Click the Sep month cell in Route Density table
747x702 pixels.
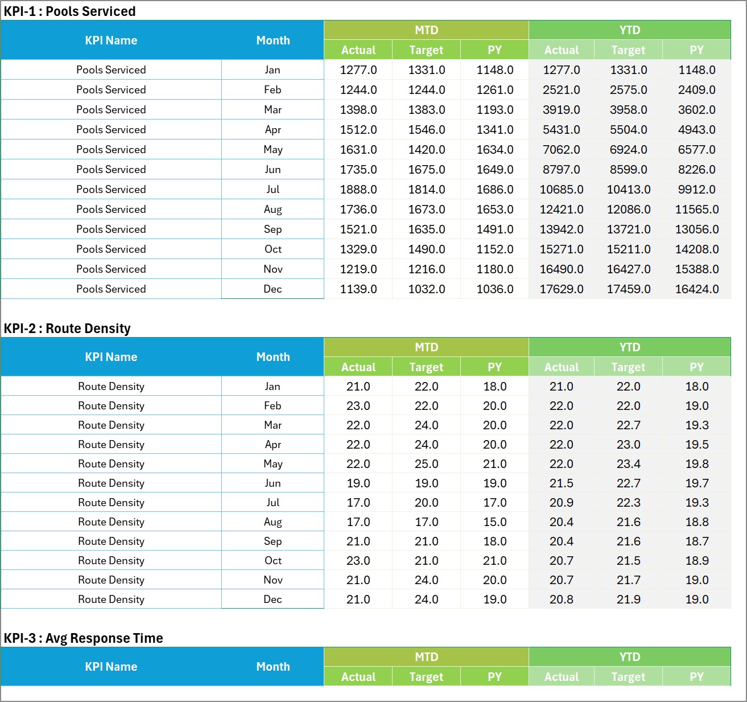pos(273,541)
